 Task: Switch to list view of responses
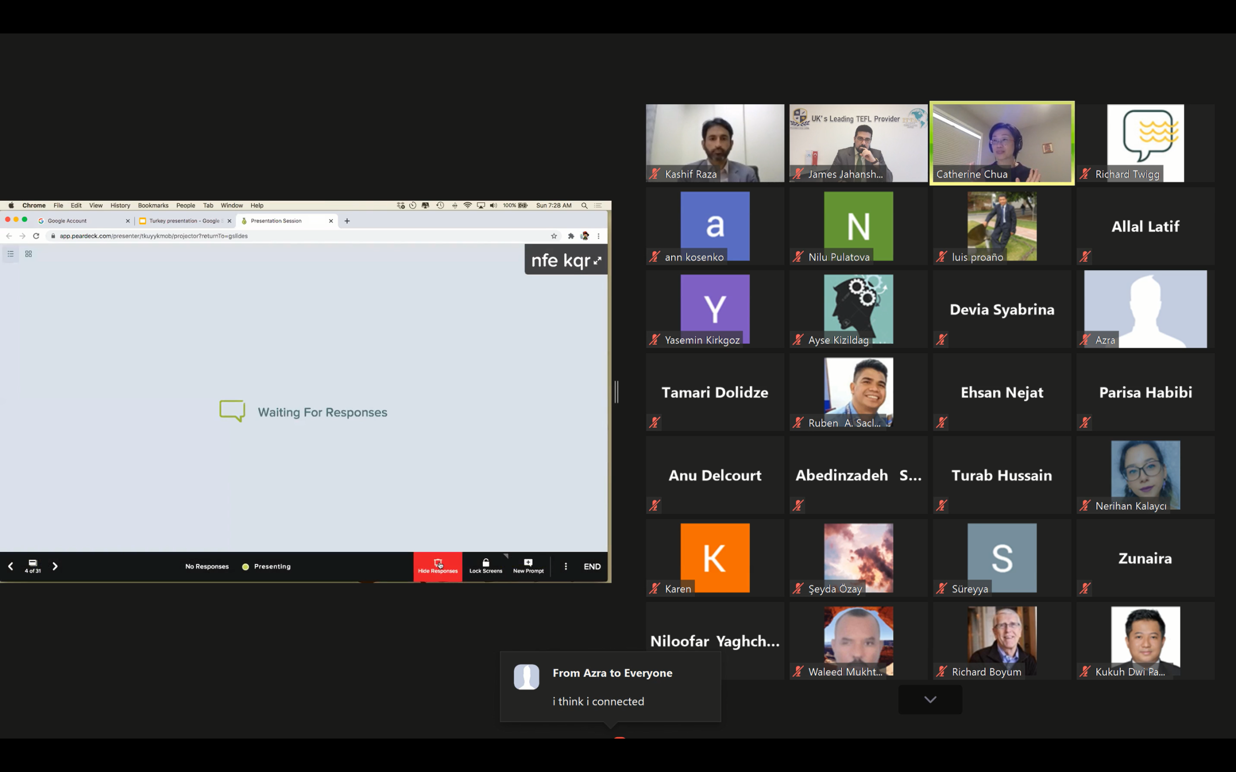[x=11, y=254]
